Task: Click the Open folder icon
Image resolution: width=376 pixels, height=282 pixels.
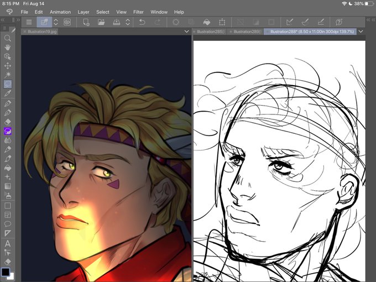Action: click(101, 22)
